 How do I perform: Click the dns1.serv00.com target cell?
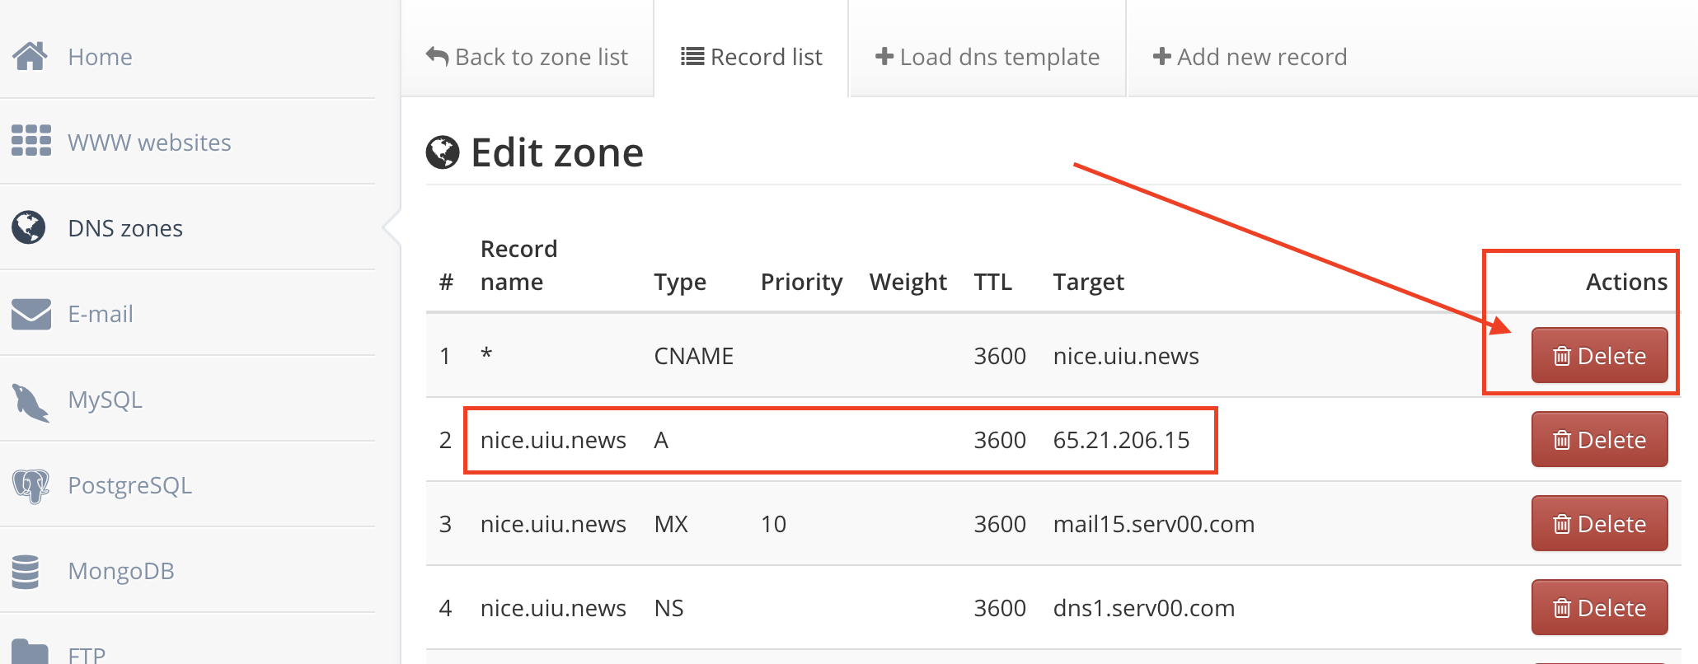pos(1143,608)
